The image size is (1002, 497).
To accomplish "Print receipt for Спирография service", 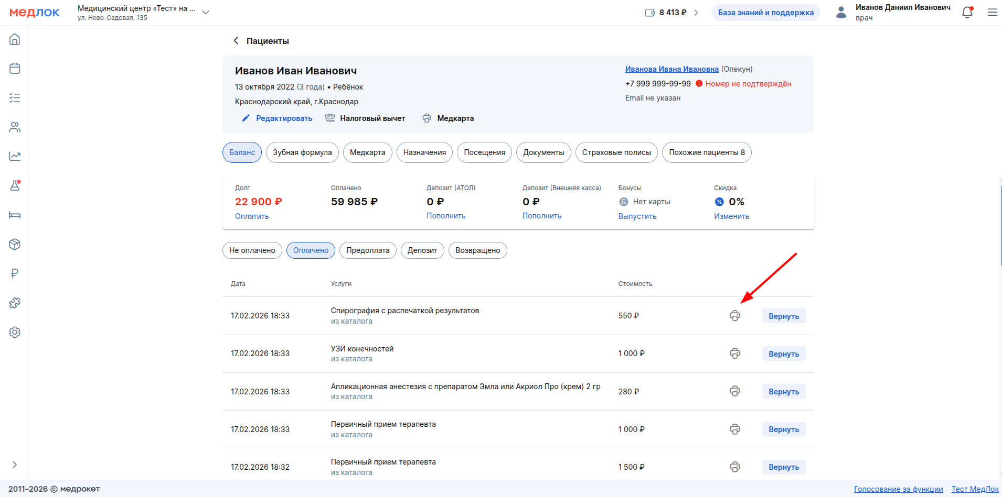I will pyautogui.click(x=735, y=316).
